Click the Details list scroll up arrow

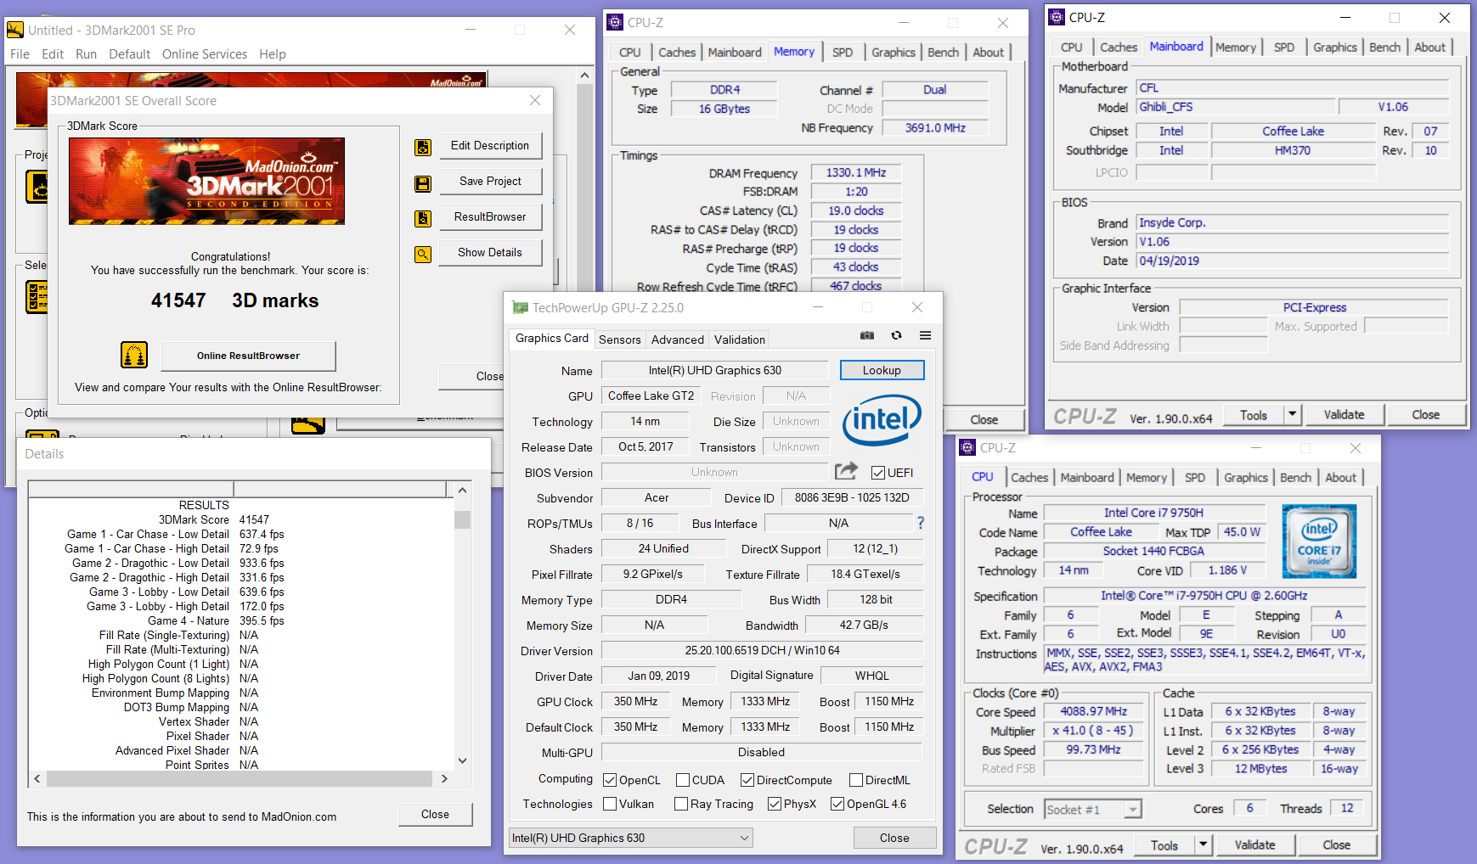(x=462, y=490)
